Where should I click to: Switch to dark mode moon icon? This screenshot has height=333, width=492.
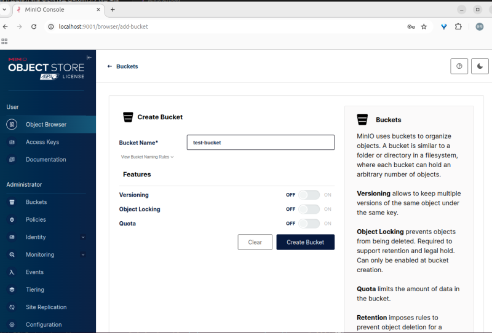pyautogui.click(x=480, y=66)
